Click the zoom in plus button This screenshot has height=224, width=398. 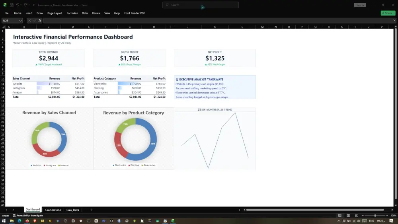[x=387, y=216]
